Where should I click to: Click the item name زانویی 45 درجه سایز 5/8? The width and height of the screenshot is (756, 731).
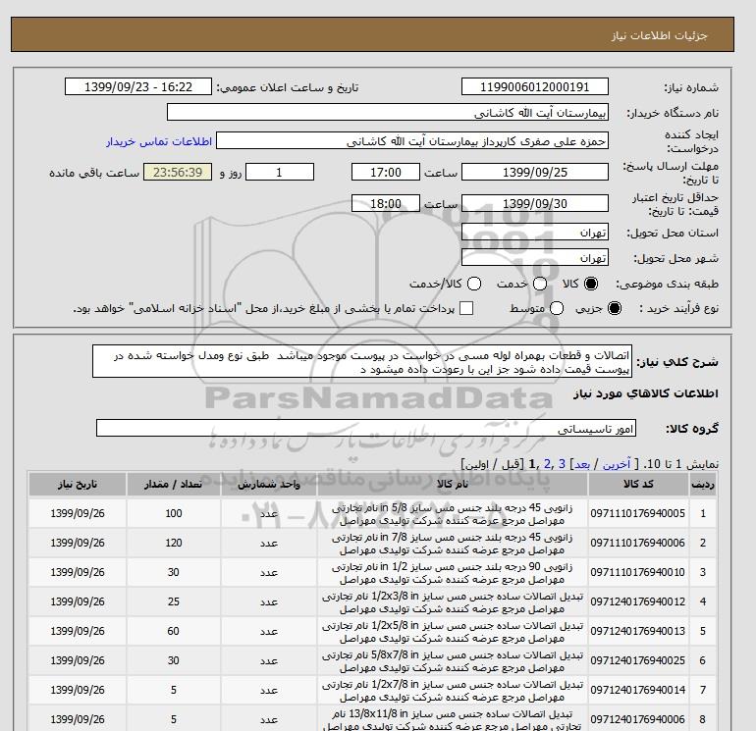click(x=453, y=514)
